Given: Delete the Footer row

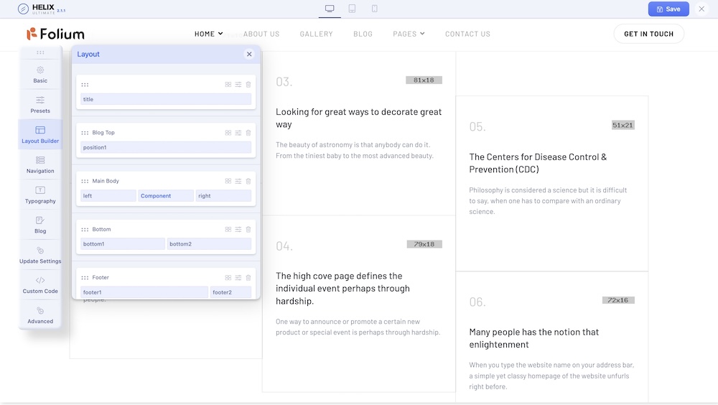Looking at the screenshot, I should coord(248,277).
